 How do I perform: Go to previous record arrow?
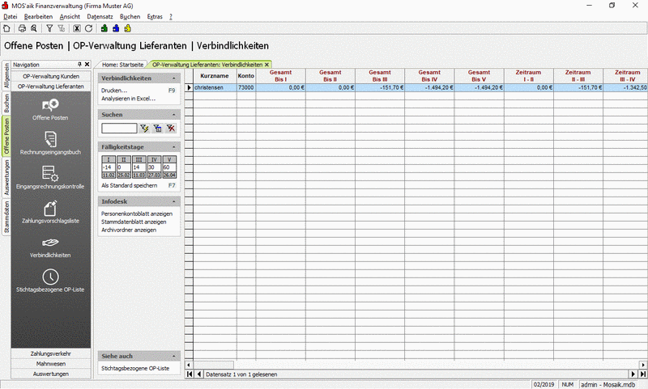[x=199, y=374]
